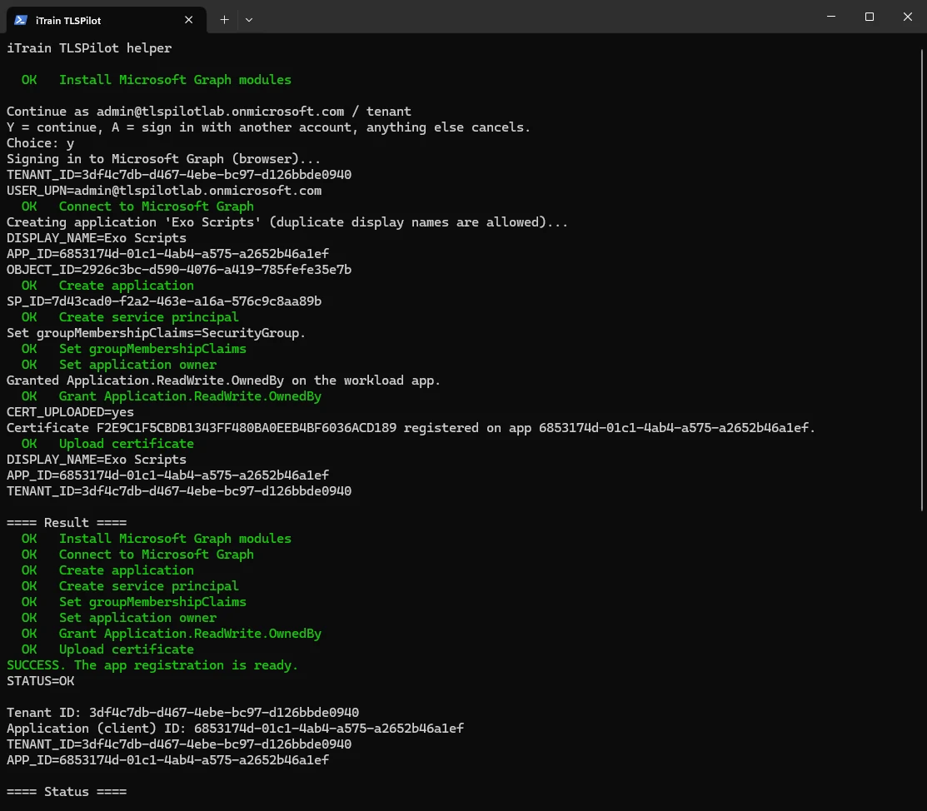Click the 'CERT_UPLOADED=yes' line
The image size is (927, 811).
70,412
